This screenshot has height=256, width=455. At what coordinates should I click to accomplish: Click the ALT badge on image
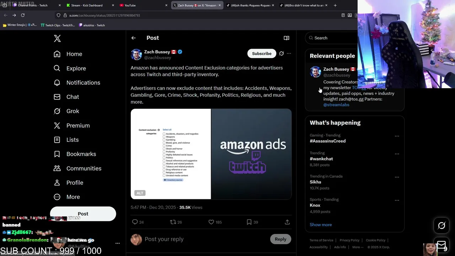tap(140, 193)
